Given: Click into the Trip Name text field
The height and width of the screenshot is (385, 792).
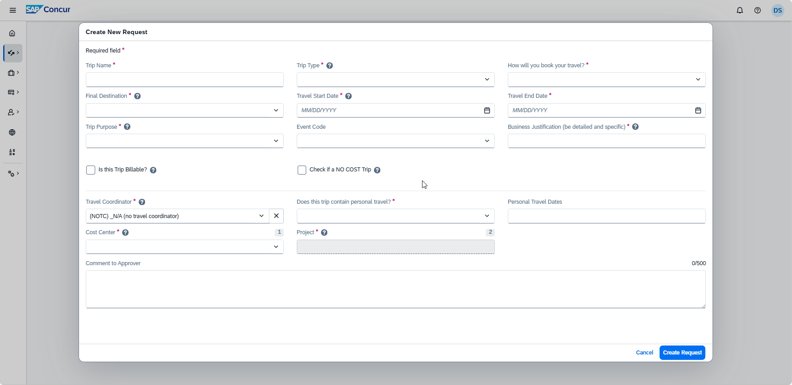Looking at the screenshot, I should click(184, 80).
